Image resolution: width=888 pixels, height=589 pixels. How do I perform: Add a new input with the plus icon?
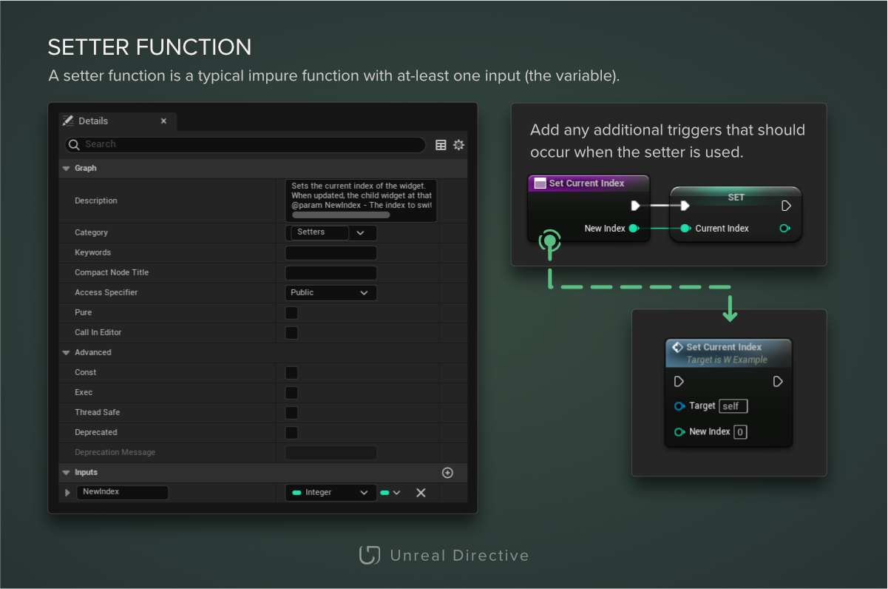(x=447, y=472)
